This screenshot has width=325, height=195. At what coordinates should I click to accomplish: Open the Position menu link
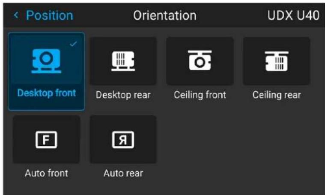coord(50,15)
